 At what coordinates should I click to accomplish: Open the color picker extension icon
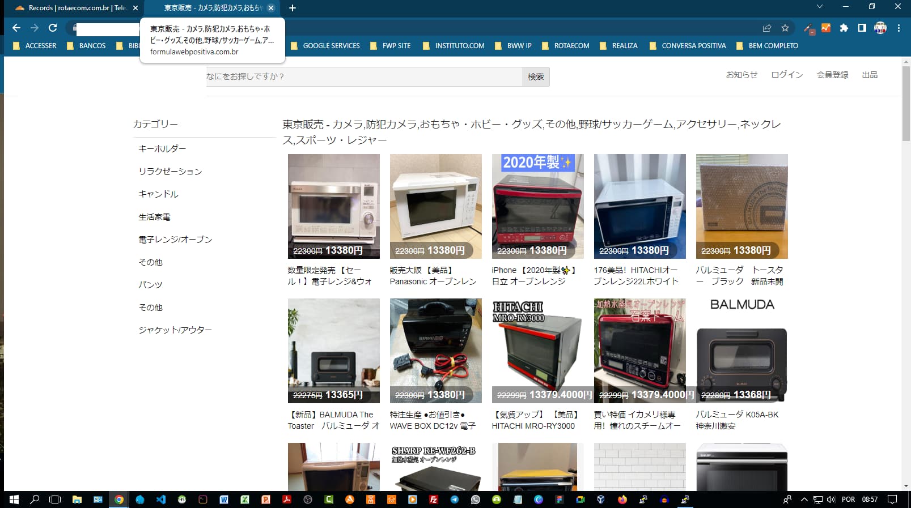coord(809,28)
